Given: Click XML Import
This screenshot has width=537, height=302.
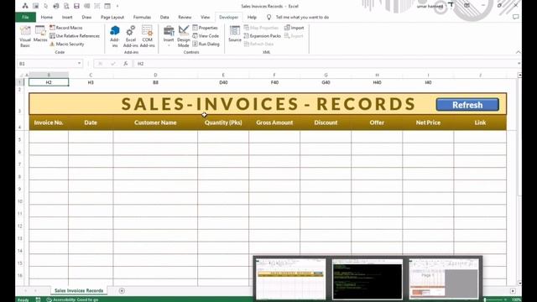Looking at the screenshot, I should point(295,28).
